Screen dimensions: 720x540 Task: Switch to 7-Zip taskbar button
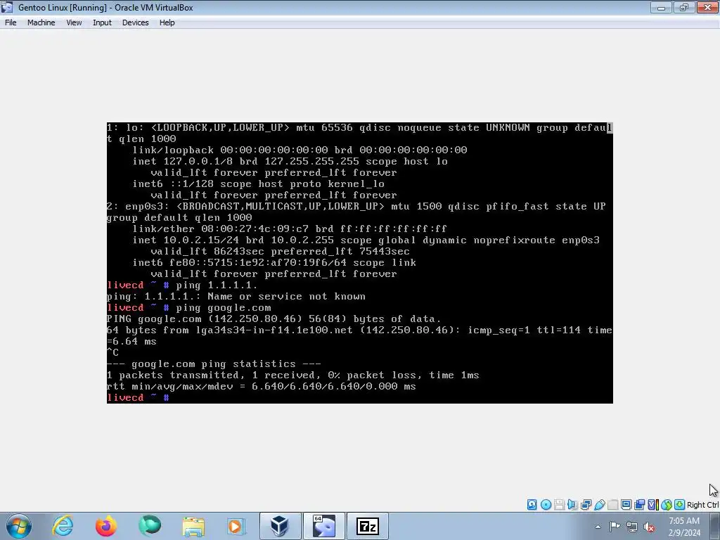(x=367, y=526)
